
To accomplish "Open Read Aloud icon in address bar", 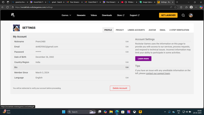I will [171, 7].
